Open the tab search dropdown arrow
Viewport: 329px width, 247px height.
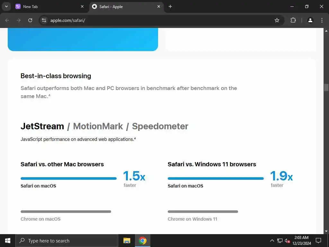point(6,6)
